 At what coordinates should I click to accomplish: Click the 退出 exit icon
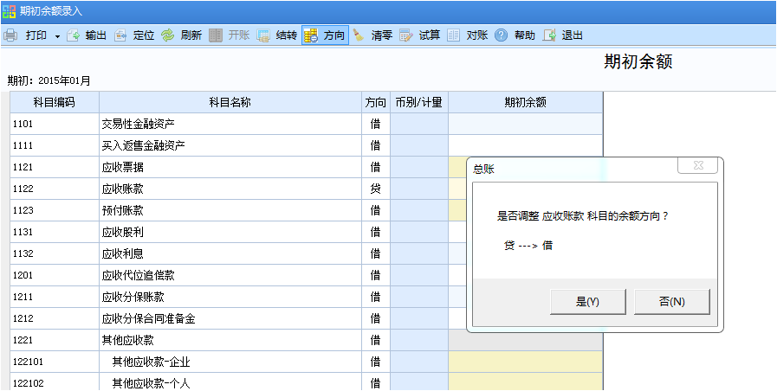point(549,35)
